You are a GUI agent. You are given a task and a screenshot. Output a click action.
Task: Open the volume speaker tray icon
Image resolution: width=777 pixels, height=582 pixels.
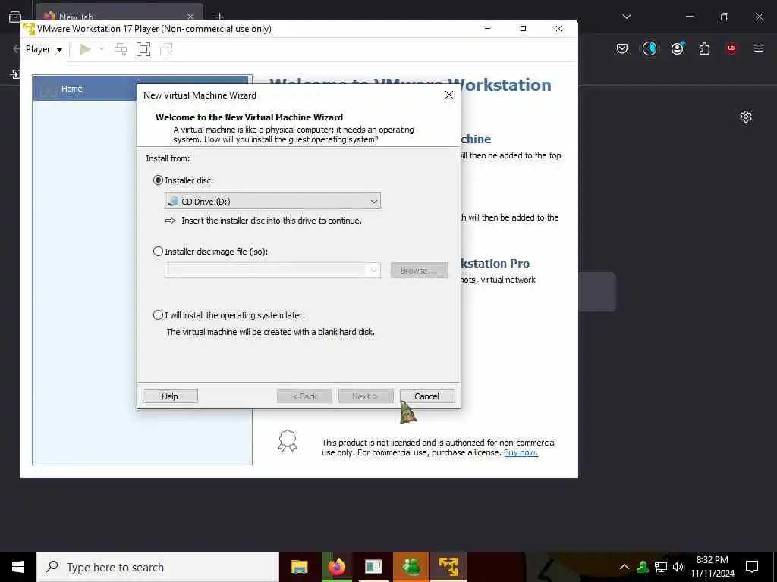[678, 567]
